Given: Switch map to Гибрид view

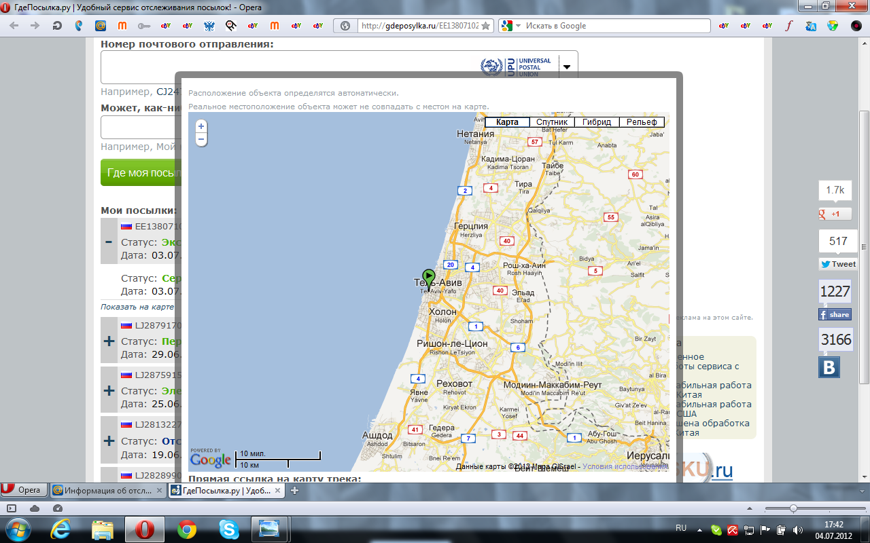Looking at the screenshot, I should [596, 122].
